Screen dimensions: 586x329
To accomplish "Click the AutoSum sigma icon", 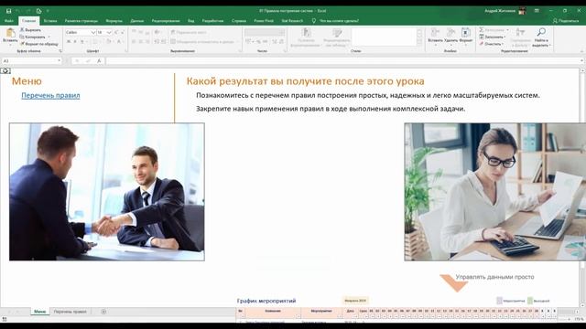I will click(x=482, y=30).
